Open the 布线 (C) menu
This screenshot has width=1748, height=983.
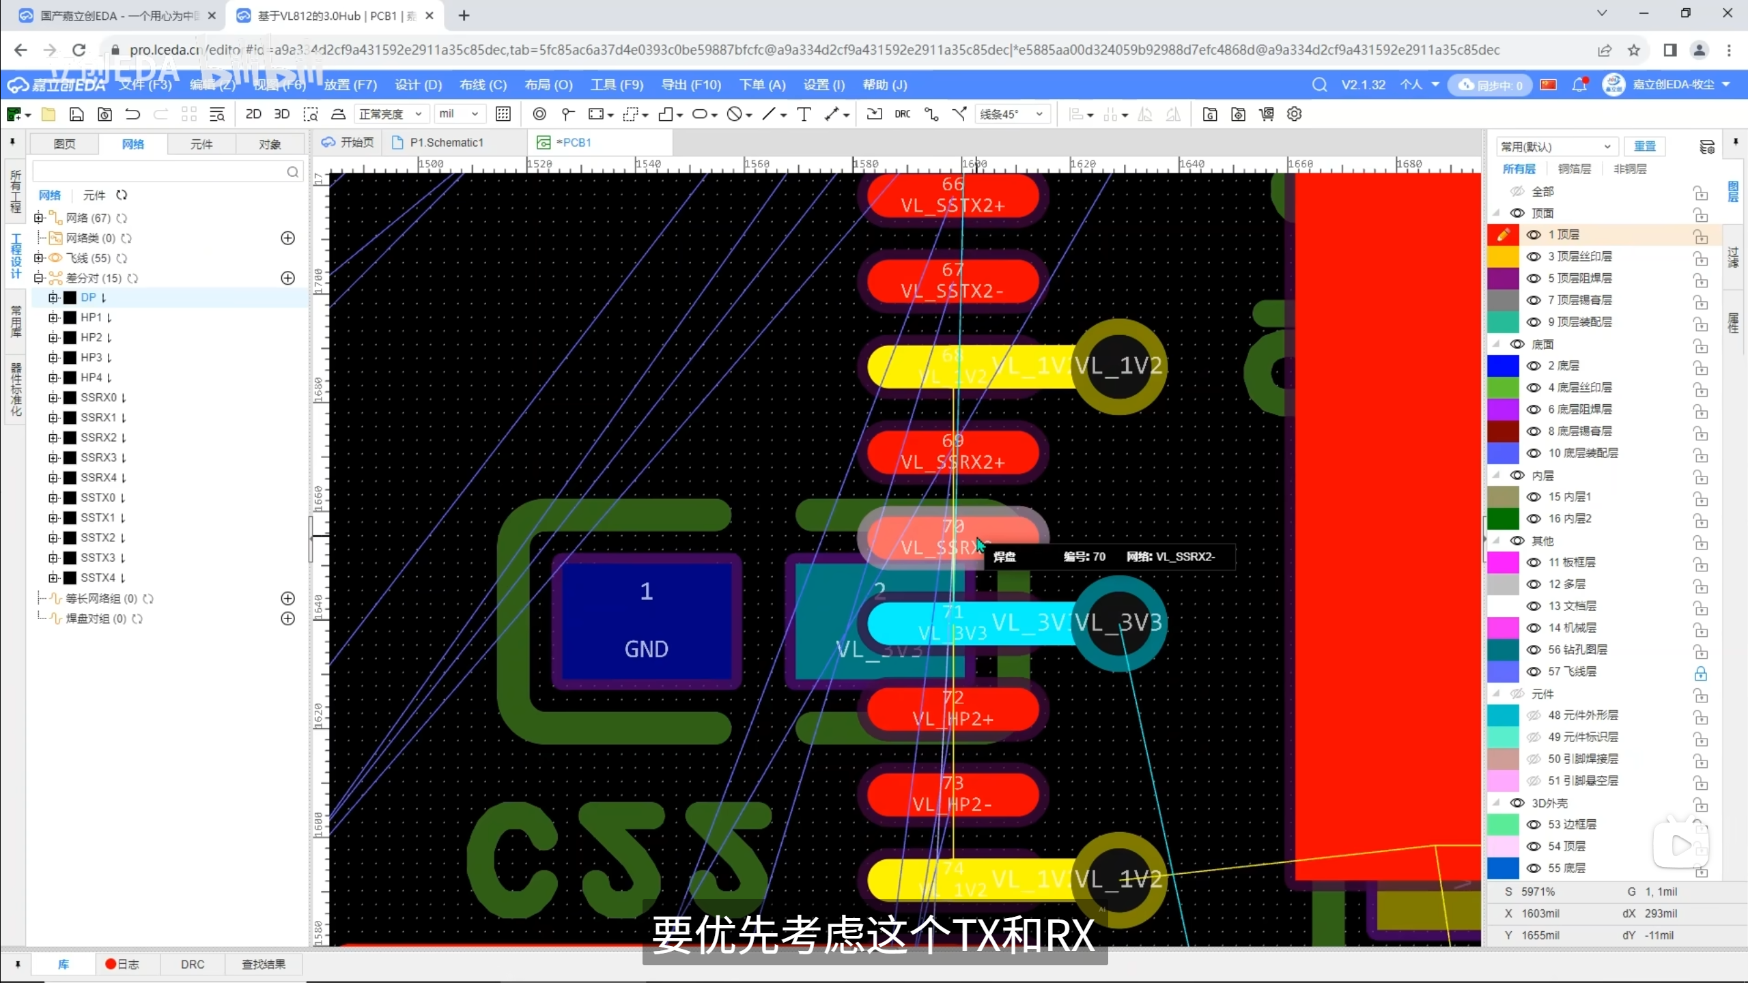[483, 85]
